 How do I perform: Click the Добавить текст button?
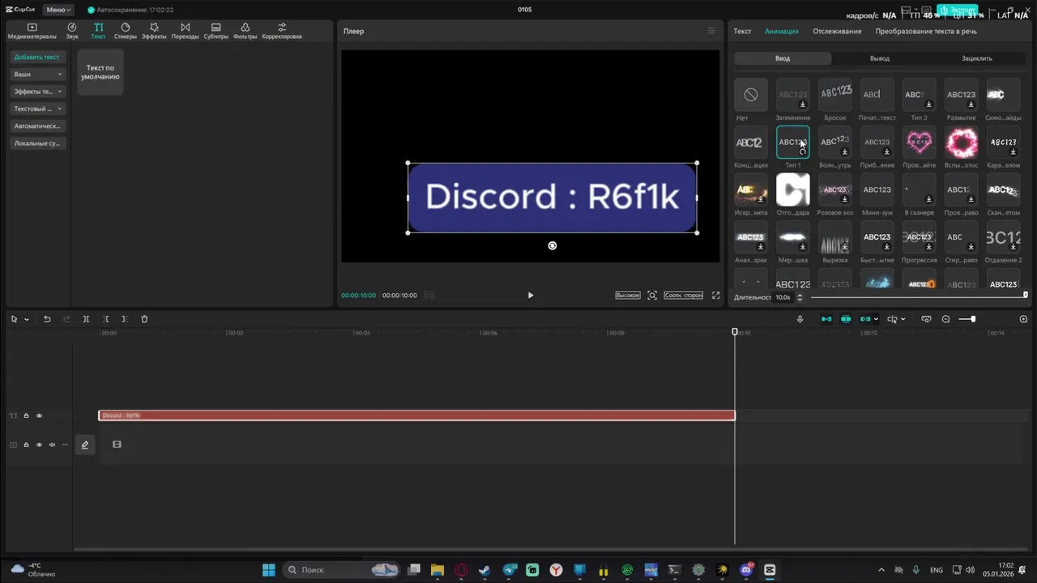[37, 57]
